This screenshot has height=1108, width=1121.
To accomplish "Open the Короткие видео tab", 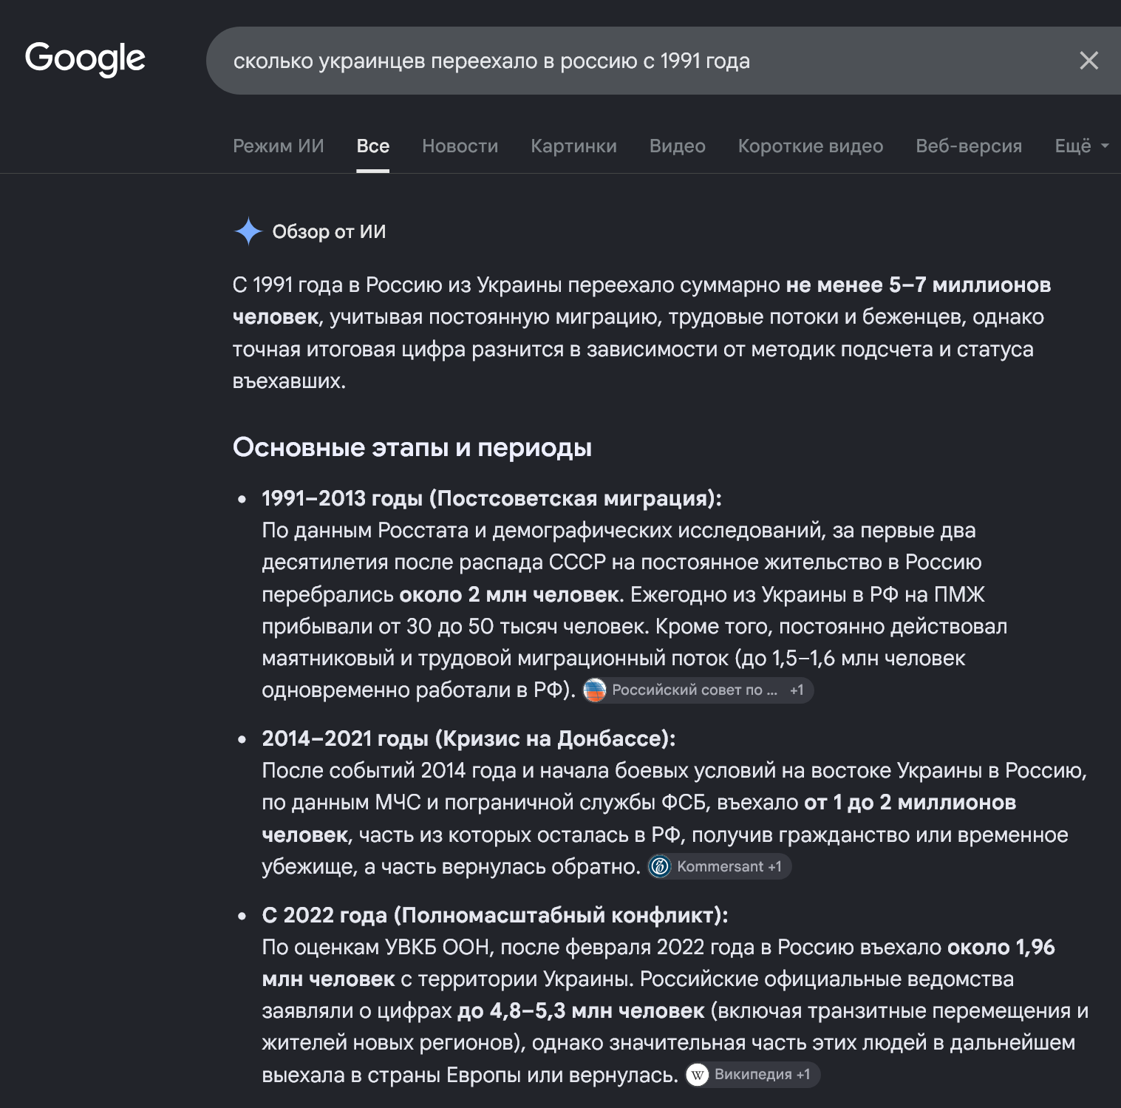I will (810, 146).
